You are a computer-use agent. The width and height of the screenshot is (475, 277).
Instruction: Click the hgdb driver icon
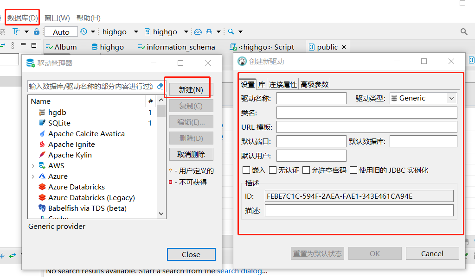coord(42,113)
